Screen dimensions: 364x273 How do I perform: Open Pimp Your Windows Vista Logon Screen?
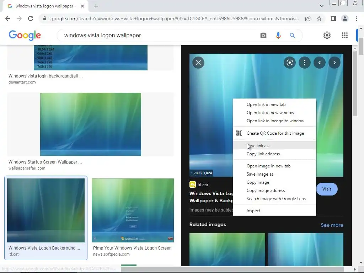(132, 248)
